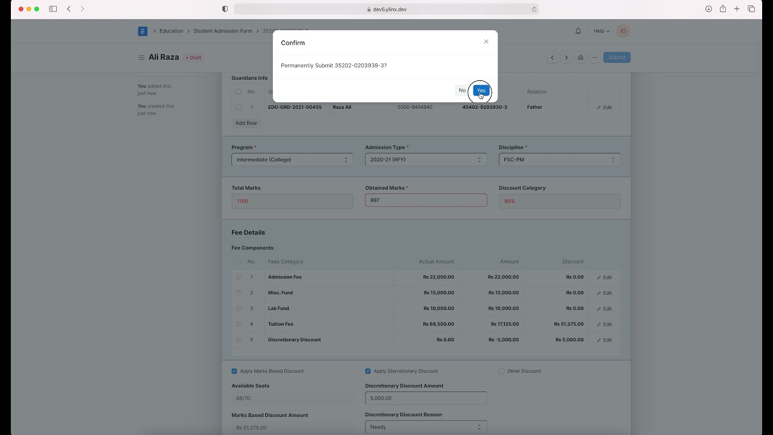
Task: Tick the checkbox of guardian row 1
Action: [239, 108]
